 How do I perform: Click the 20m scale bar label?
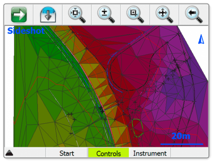click(x=181, y=136)
